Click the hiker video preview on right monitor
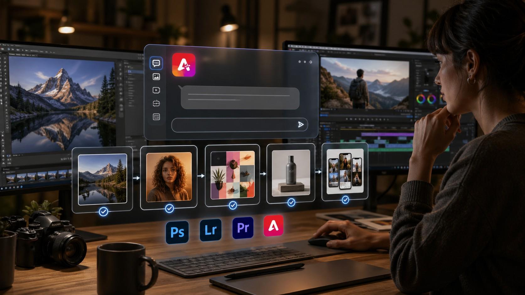Viewport: 525px width, 295px height. tap(365, 83)
